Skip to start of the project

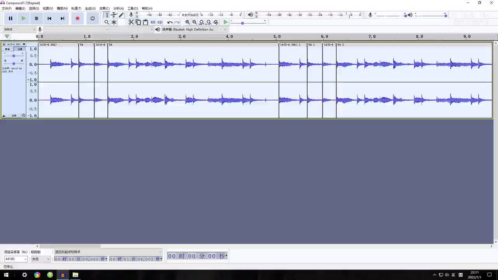coord(49,18)
